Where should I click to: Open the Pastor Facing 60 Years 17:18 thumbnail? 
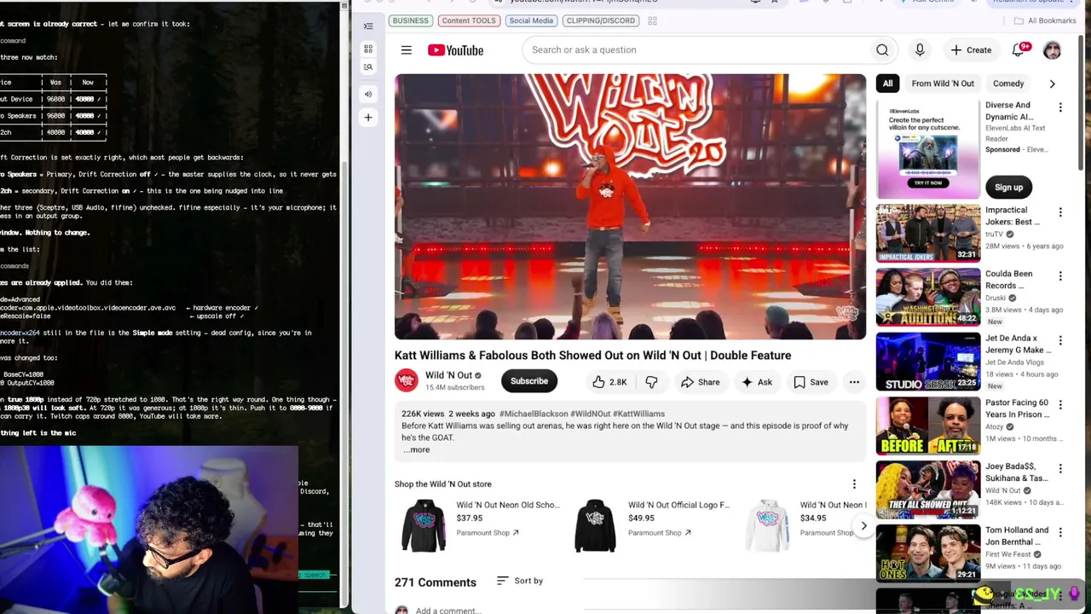click(928, 426)
